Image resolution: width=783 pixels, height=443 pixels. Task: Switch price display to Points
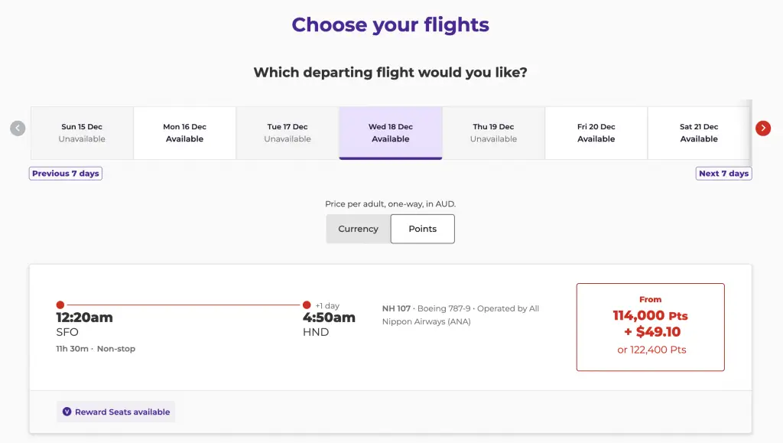coord(422,229)
